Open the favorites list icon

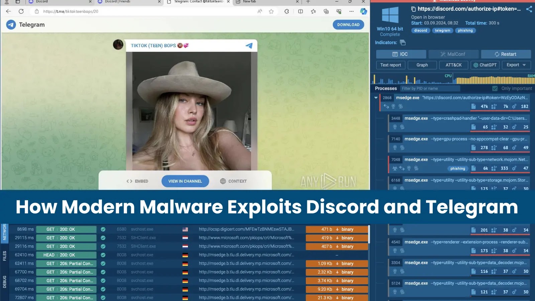[x=313, y=11]
